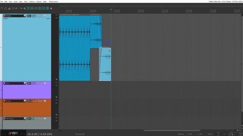Viewport: 243px width, 136px height.
Task: Select the Bass track name field
Action: point(14,83)
